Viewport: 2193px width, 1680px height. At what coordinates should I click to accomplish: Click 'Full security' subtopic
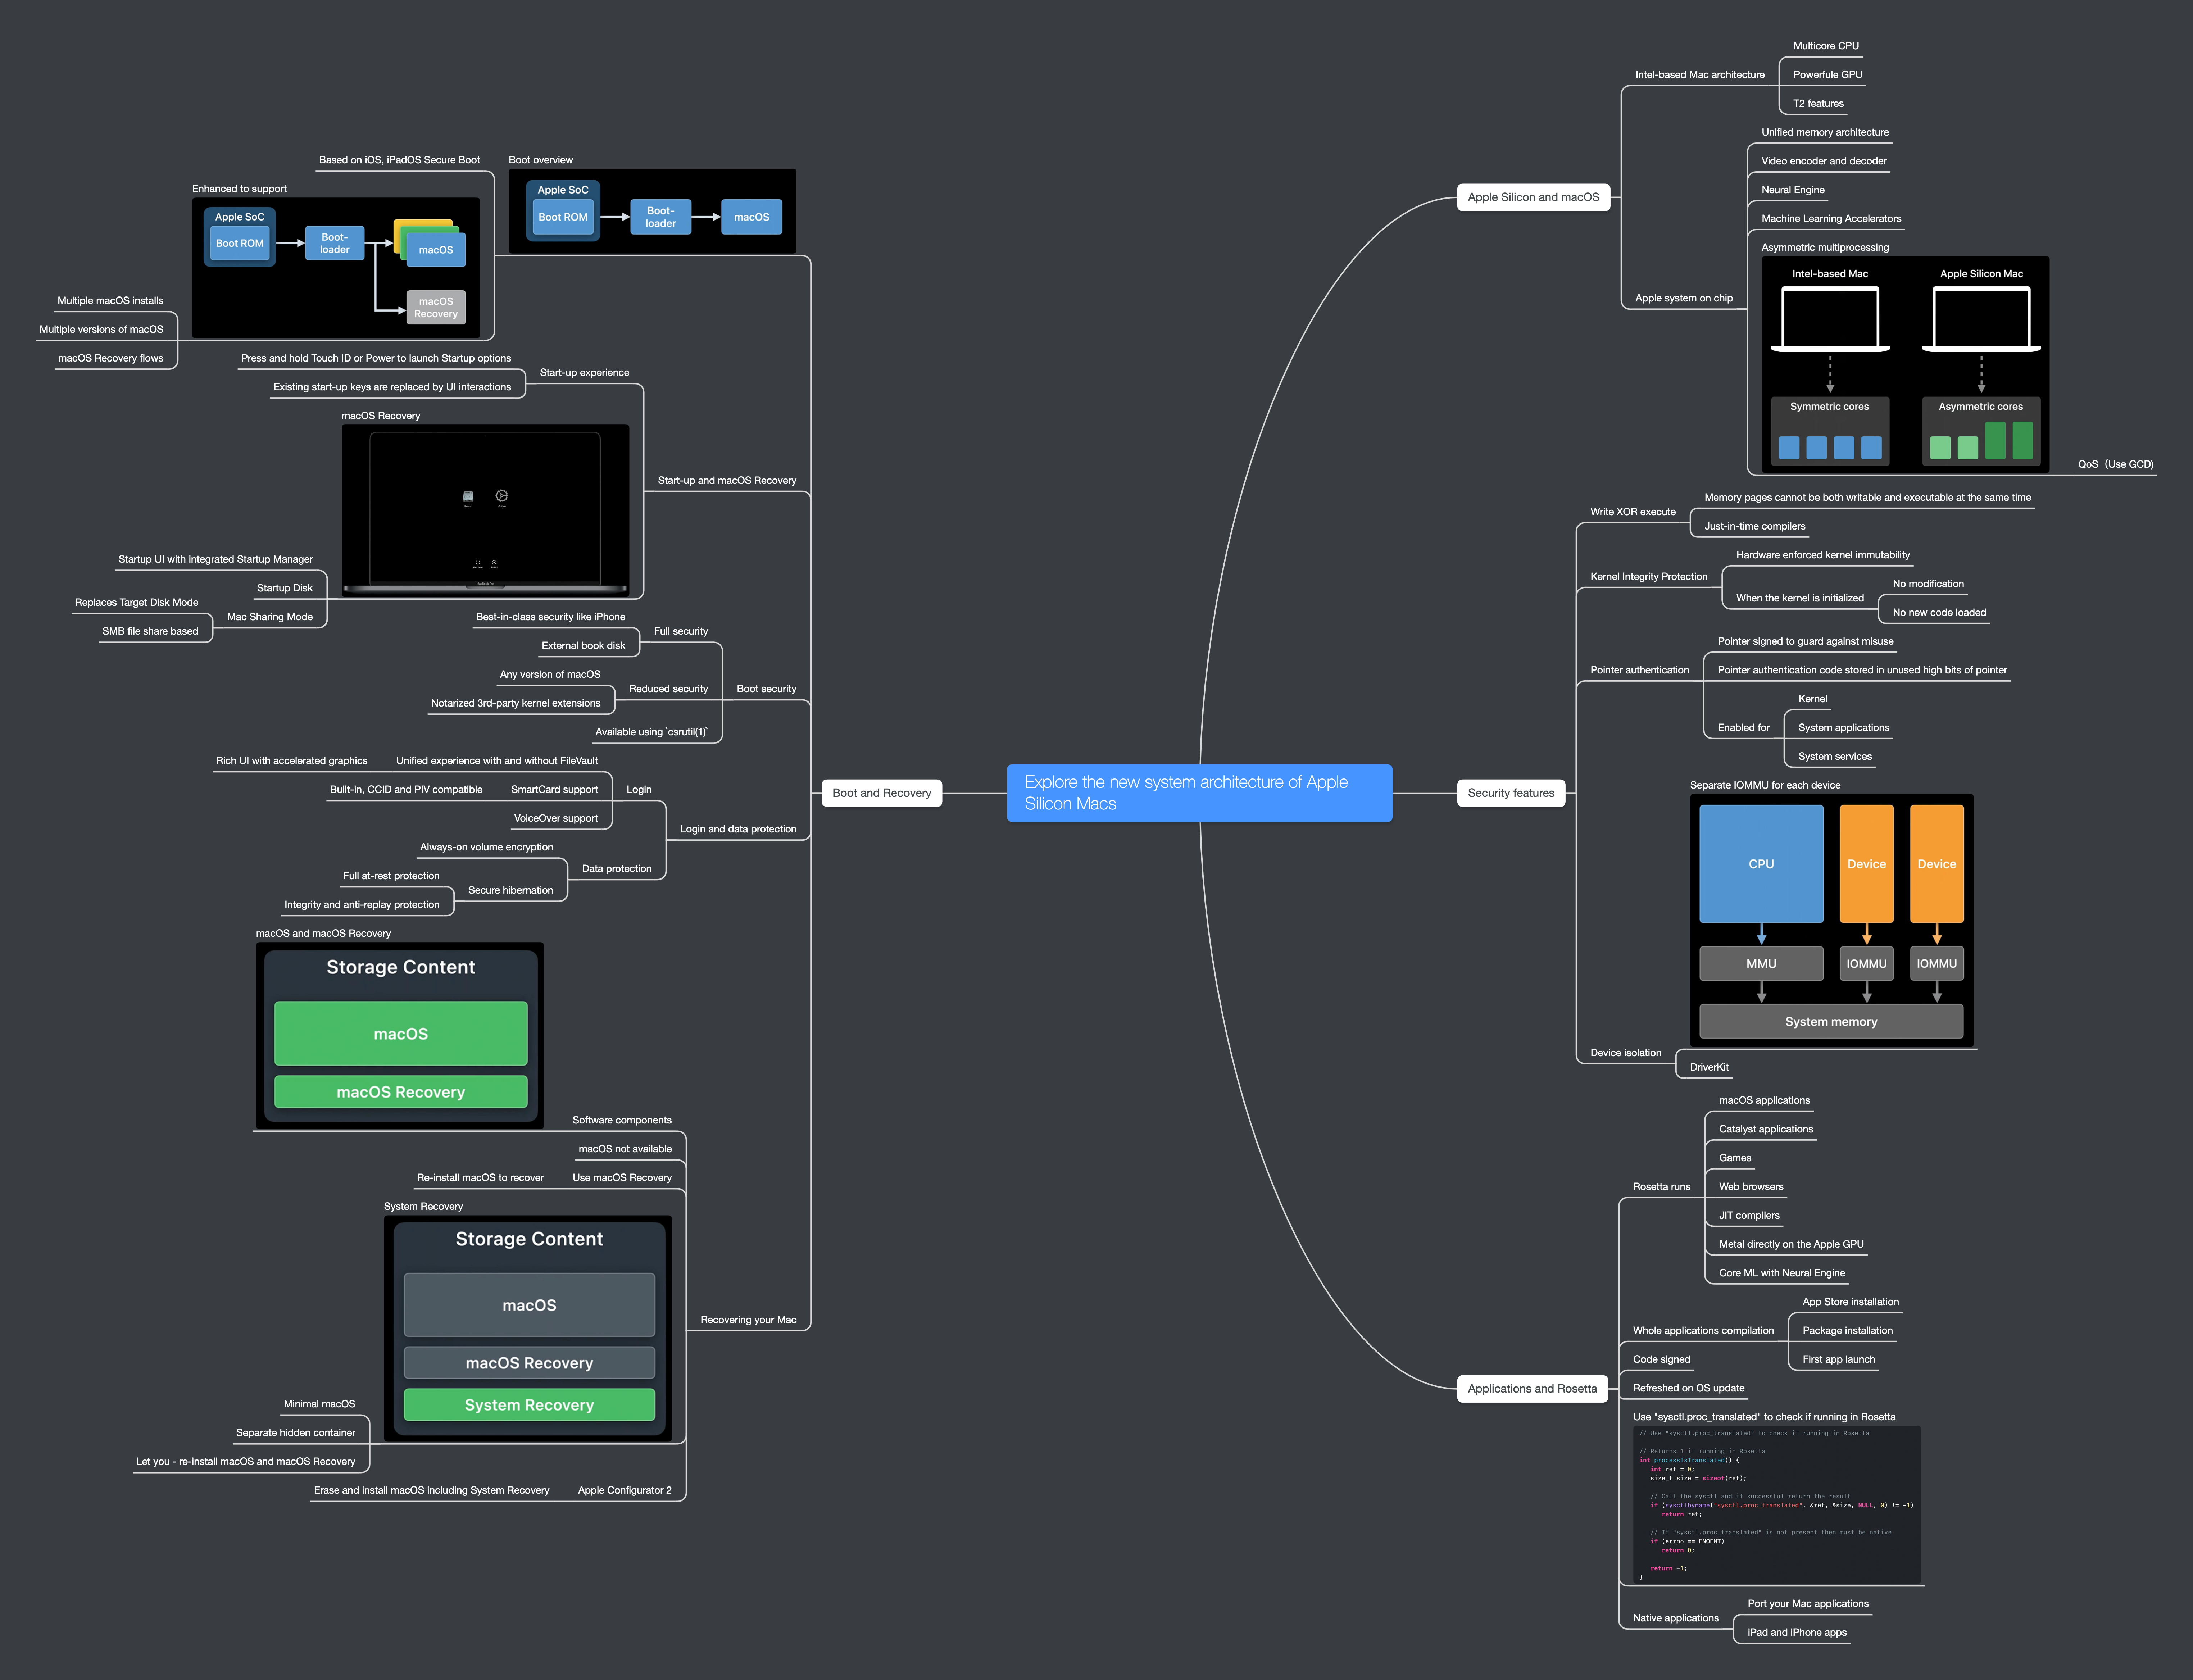(681, 631)
